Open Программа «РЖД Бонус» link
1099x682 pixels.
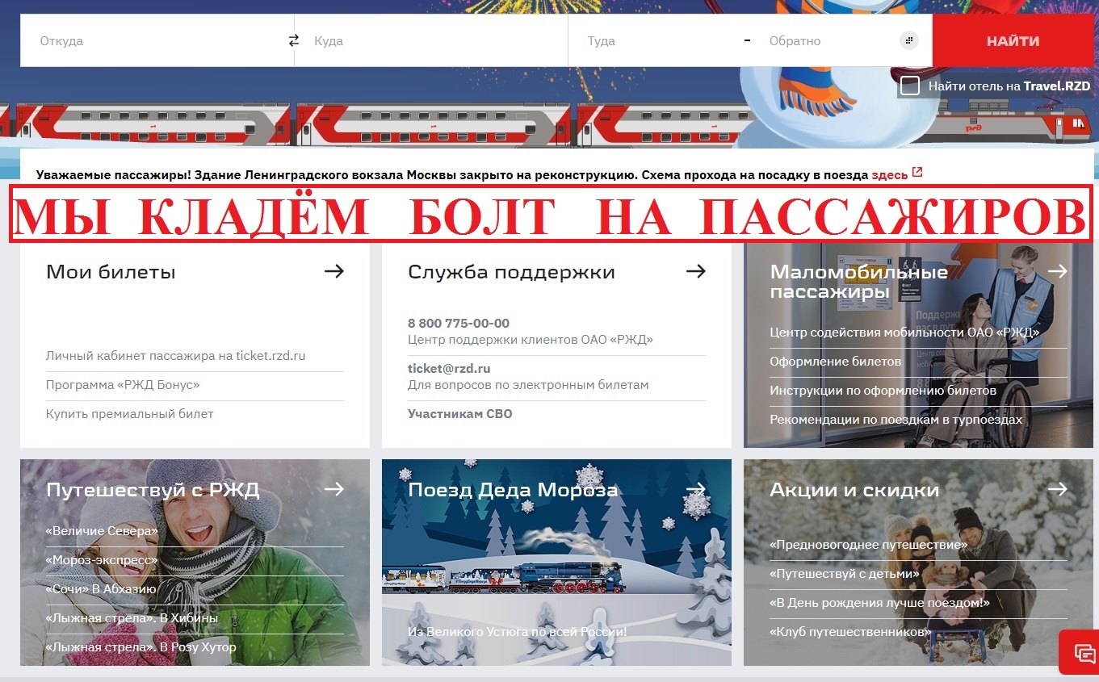[x=123, y=385]
